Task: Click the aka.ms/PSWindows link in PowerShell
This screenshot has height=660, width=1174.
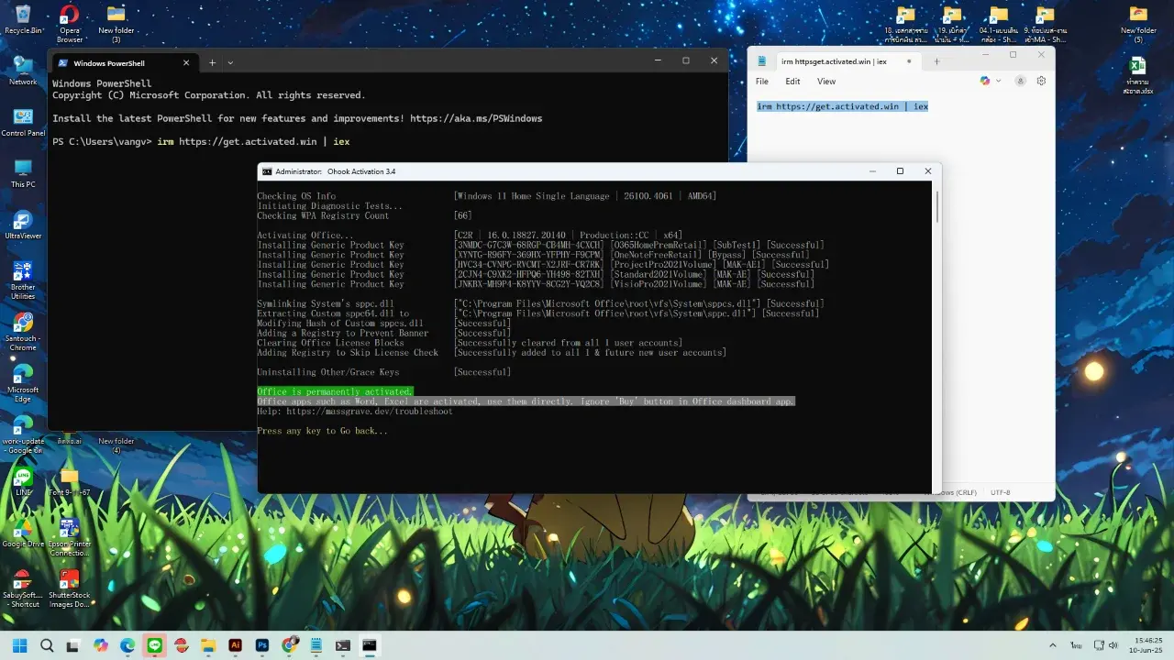Action: 476,118
